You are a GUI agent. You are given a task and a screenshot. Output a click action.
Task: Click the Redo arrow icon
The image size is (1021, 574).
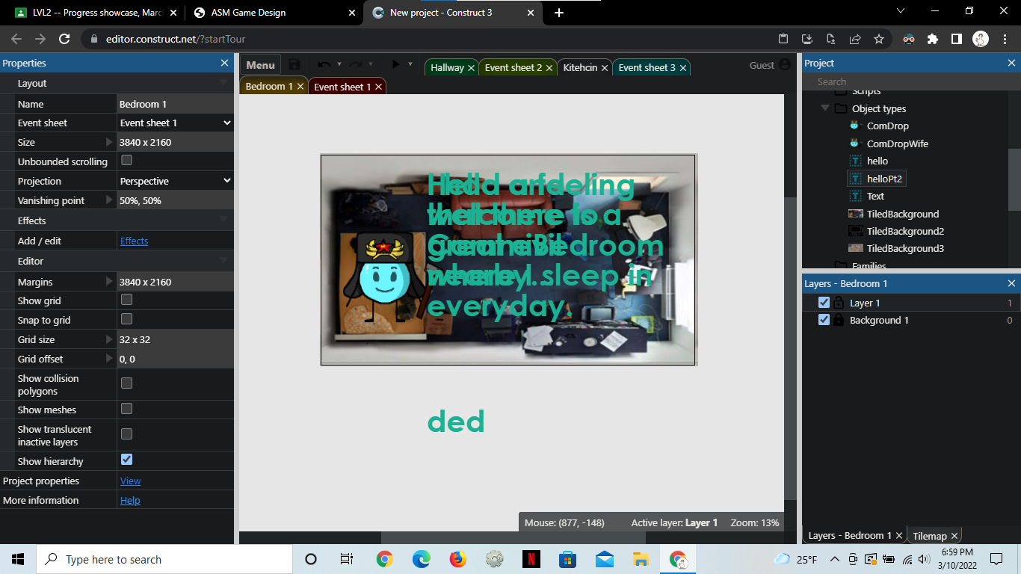[356, 65]
